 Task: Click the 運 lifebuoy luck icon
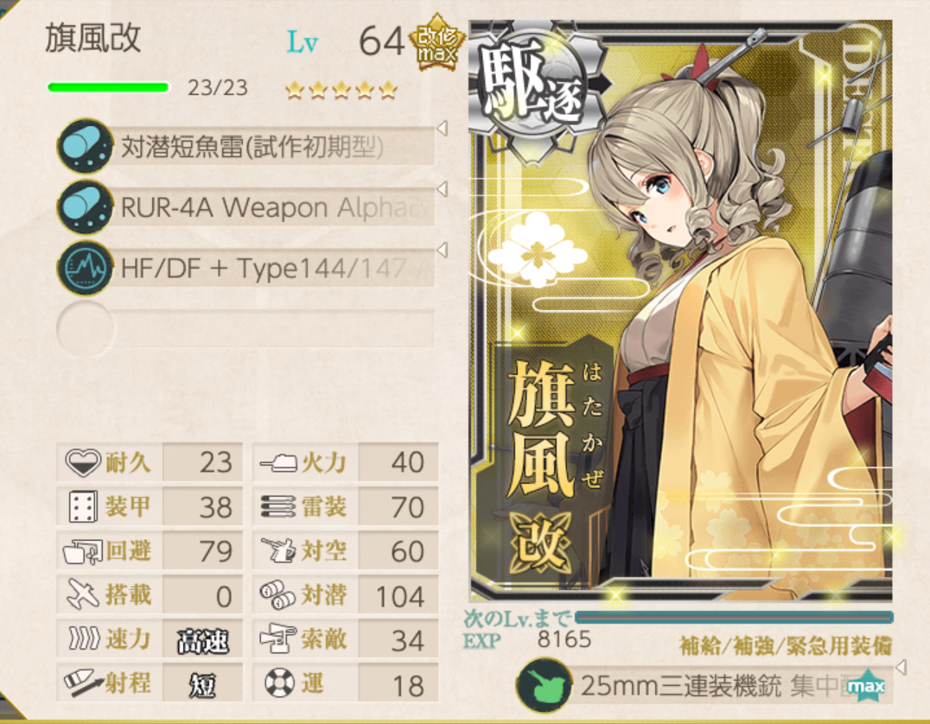279,683
